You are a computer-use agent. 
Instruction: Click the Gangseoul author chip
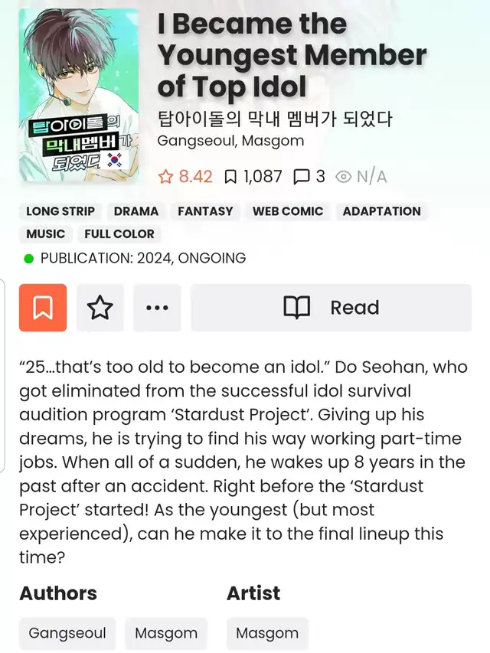tap(67, 633)
